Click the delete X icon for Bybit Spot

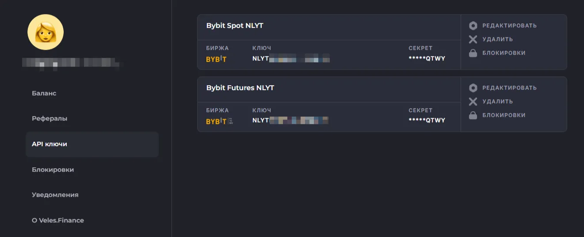point(473,39)
